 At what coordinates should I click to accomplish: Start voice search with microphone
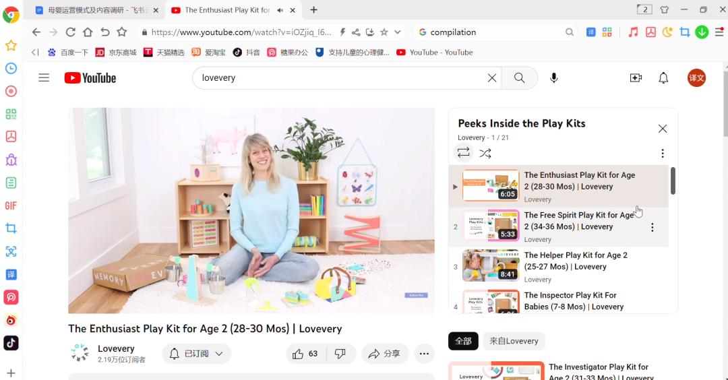pyautogui.click(x=553, y=78)
